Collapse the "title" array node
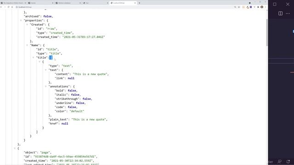The image size is (294, 165). tap(33, 57)
